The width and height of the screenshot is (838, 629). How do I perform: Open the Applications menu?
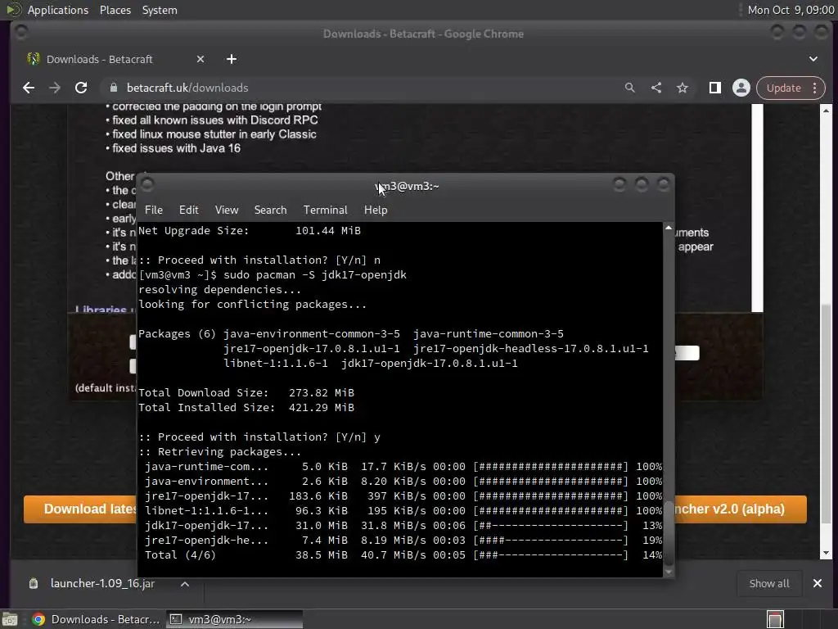coord(58,10)
